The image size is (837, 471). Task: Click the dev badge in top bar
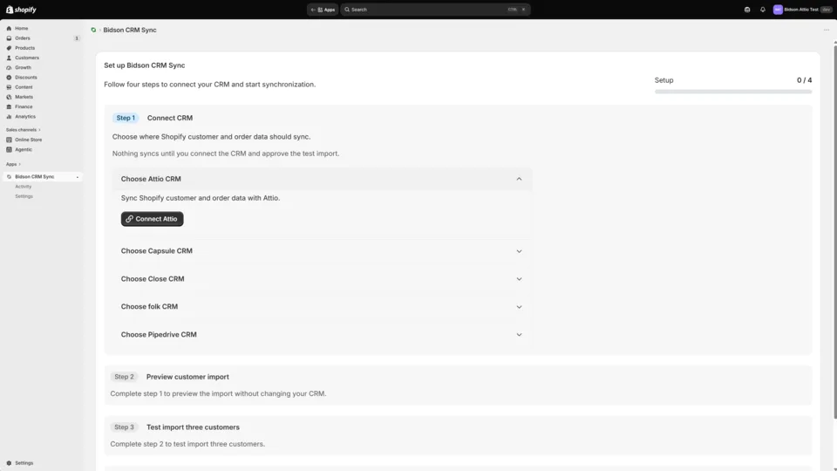[x=827, y=10]
